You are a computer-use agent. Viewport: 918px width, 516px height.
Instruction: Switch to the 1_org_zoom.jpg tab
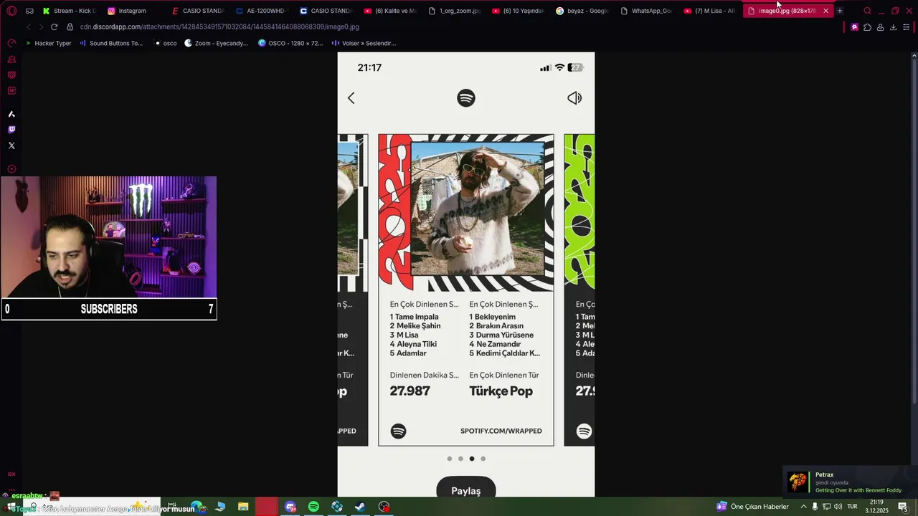pyautogui.click(x=453, y=11)
